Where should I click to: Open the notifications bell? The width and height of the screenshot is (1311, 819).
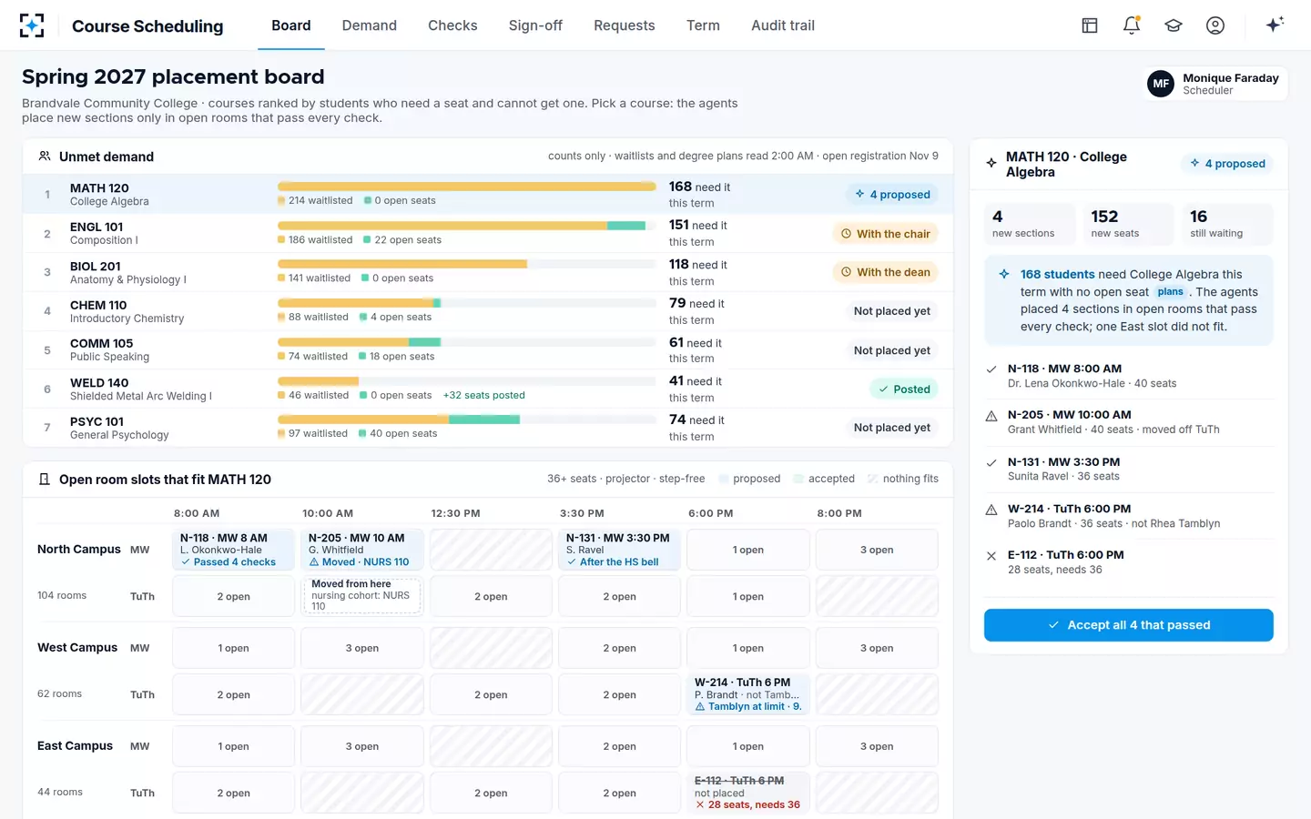(1132, 25)
